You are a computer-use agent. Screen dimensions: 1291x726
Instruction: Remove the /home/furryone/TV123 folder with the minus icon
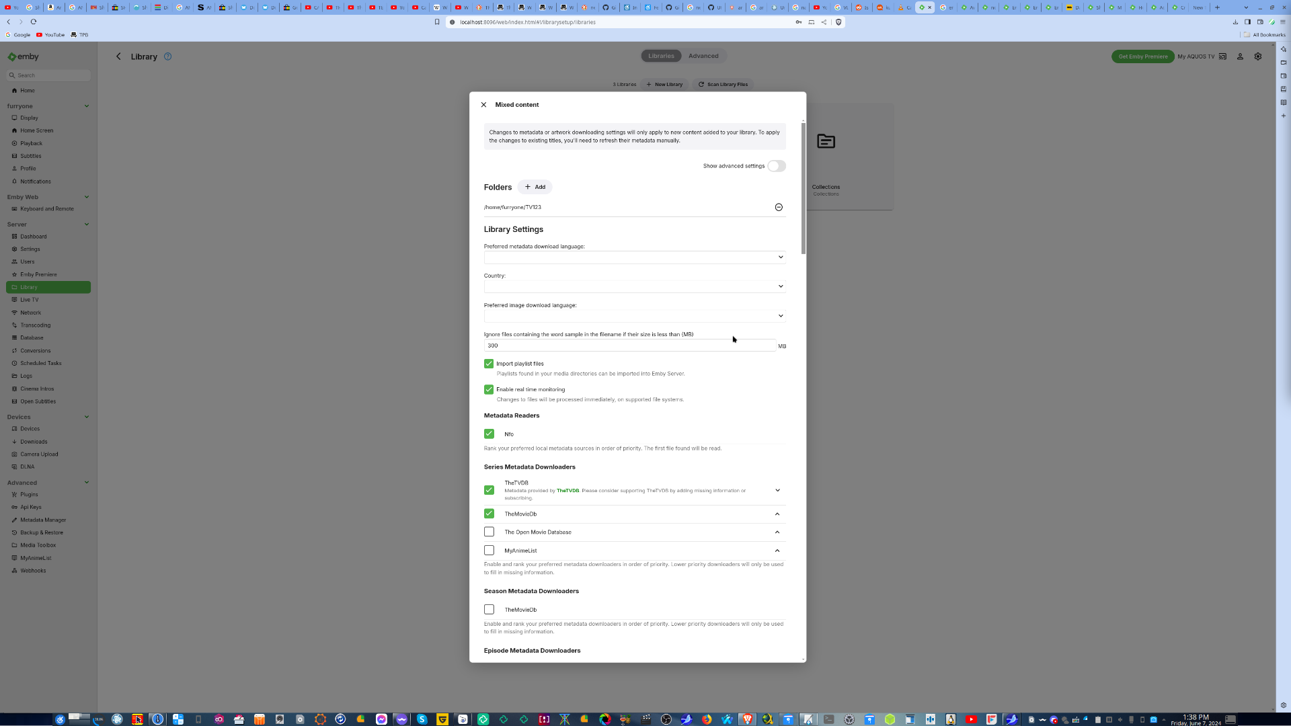pos(779,207)
